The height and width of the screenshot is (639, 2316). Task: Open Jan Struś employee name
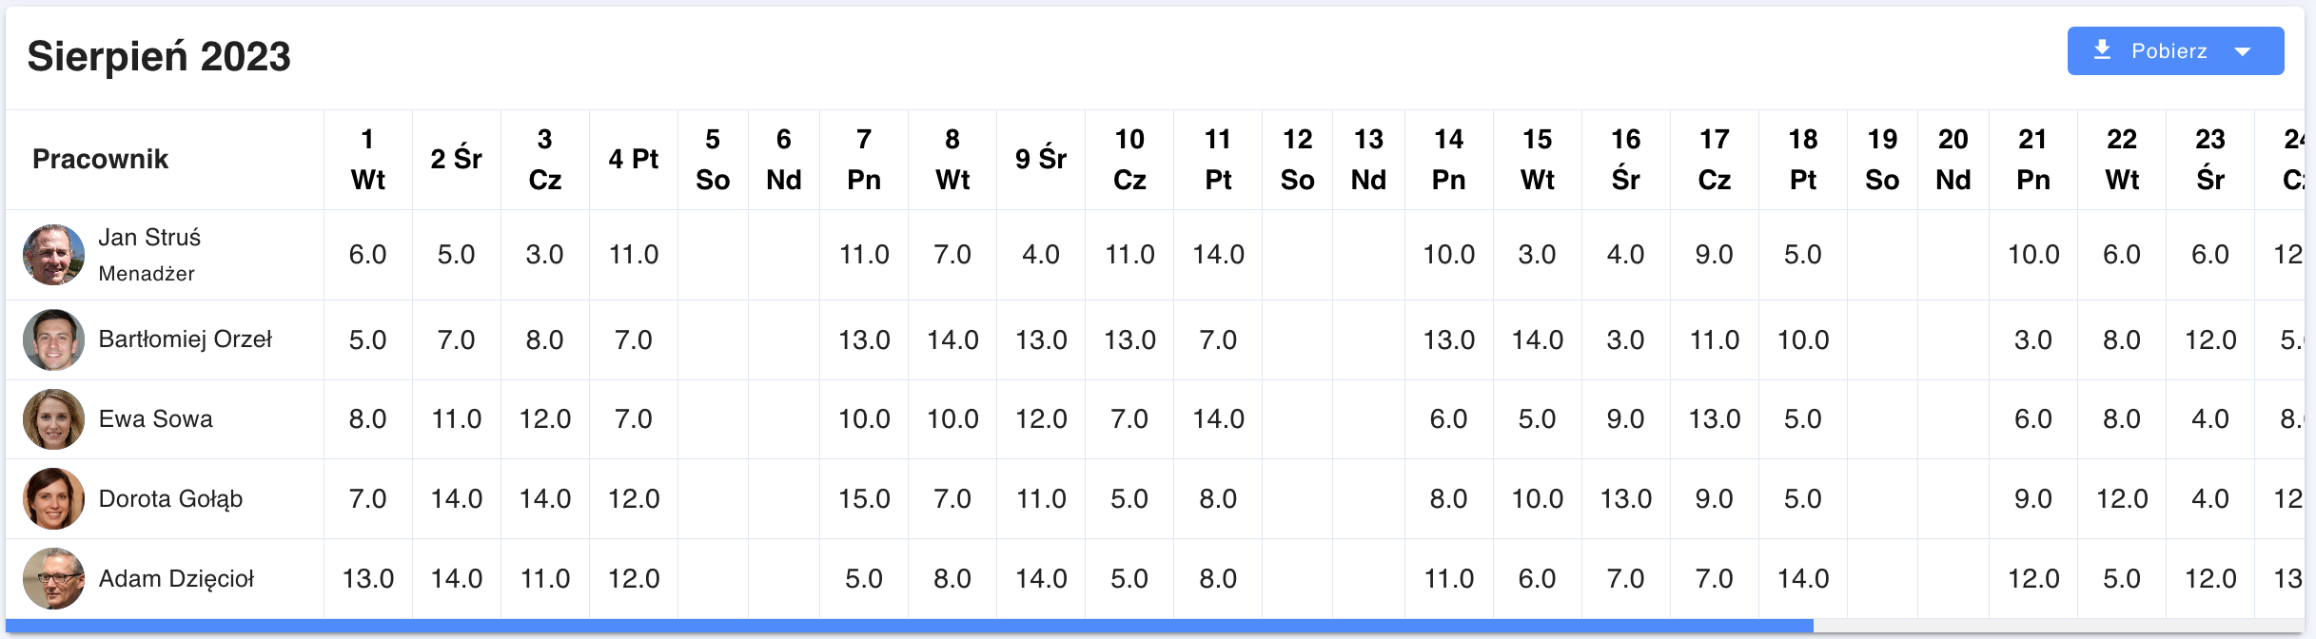point(149,237)
